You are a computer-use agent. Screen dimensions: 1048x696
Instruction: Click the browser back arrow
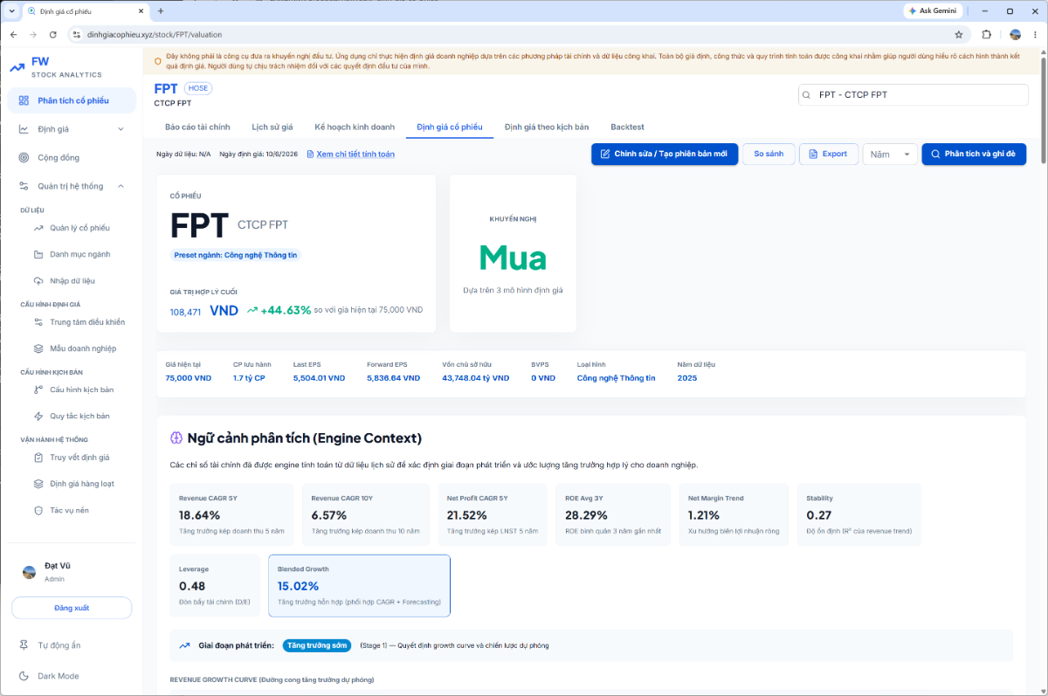click(x=13, y=35)
